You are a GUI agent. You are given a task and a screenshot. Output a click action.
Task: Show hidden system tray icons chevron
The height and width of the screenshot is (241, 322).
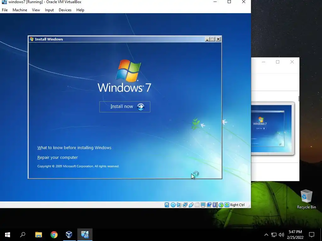266,235
